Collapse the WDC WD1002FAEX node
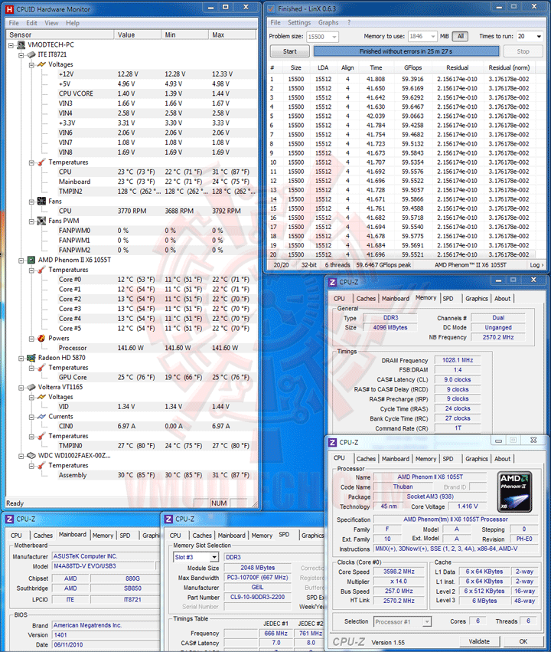551x652 pixels. coord(21,456)
